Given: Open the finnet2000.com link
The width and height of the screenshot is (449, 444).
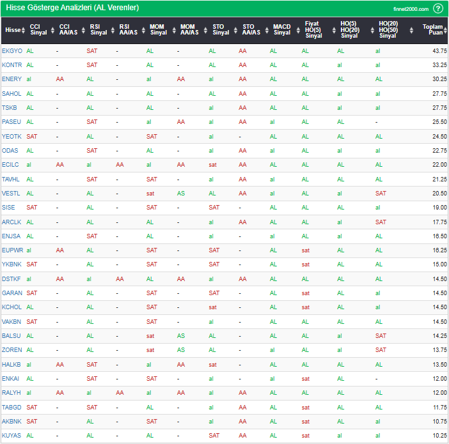Looking at the screenshot, I should coord(411,9).
